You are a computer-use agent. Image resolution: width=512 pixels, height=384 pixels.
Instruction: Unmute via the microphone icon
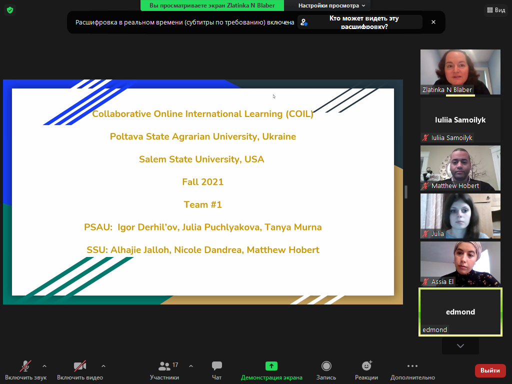pos(25,366)
